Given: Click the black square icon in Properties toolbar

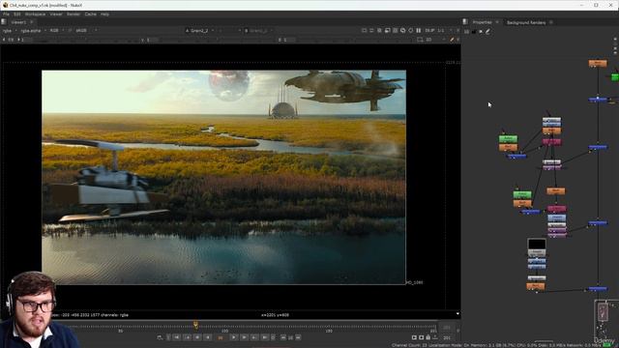Looking at the screenshot, I should point(474,32).
